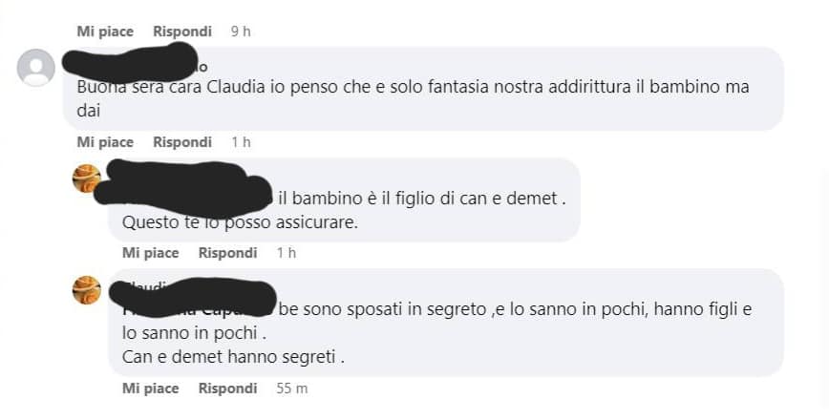The width and height of the screenshot is (829, 420).
Task: Open the redacted author name above the "Buona sera" comment
Action: (135, 63)
